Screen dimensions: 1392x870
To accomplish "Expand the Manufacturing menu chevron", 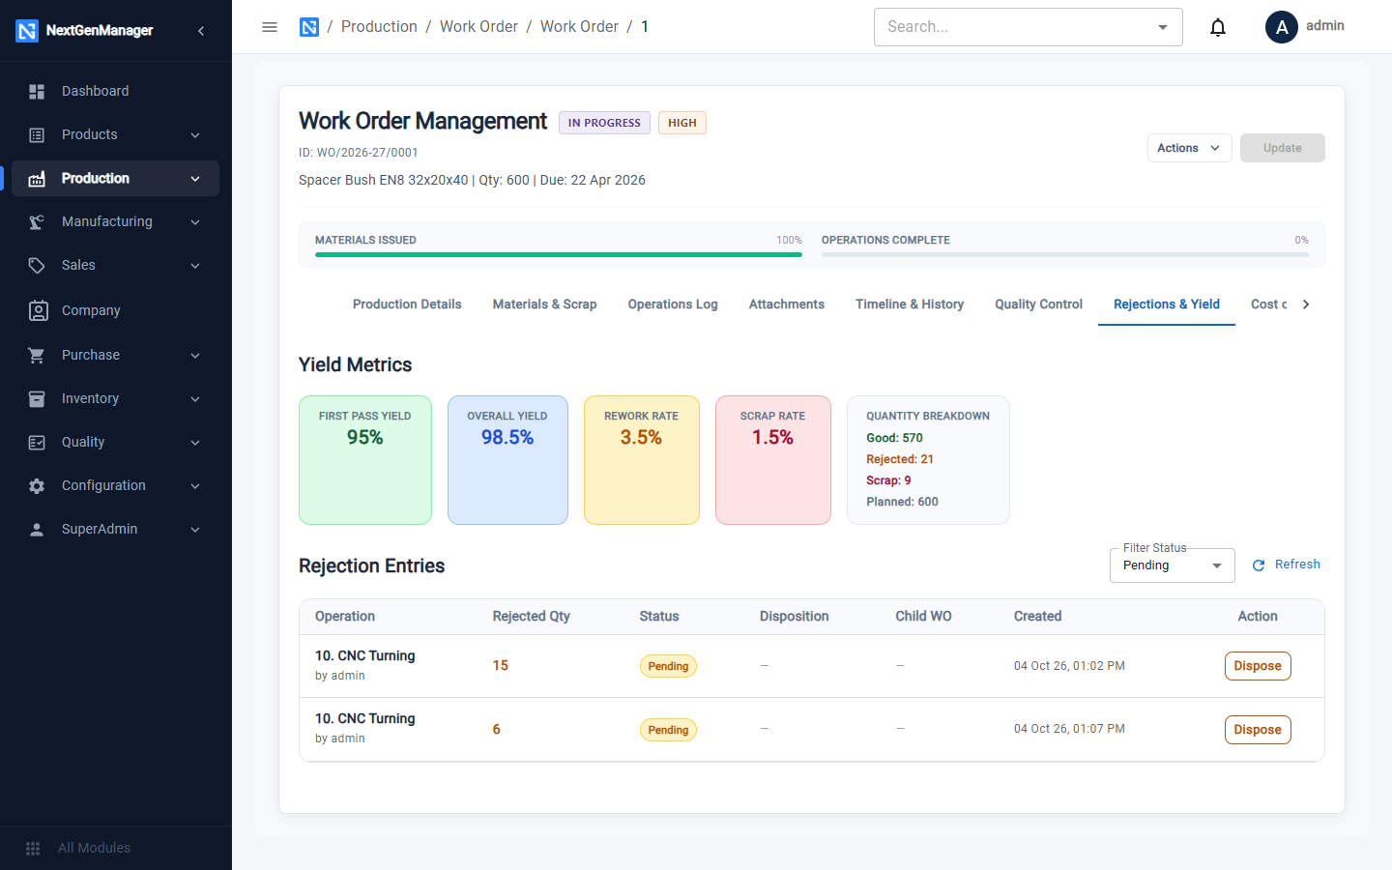I will coord(195,222).
